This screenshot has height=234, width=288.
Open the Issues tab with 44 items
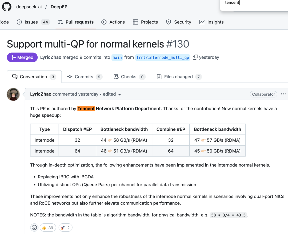[x=33, y=22]
